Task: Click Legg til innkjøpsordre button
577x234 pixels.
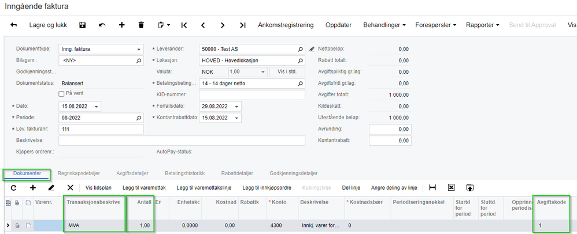Action: click(x=267, y=188)
